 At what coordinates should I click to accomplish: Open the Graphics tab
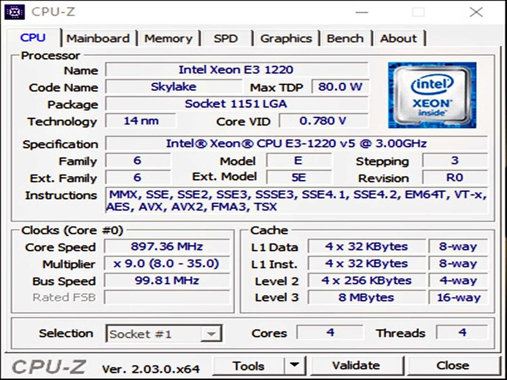(x=286, y=39)
